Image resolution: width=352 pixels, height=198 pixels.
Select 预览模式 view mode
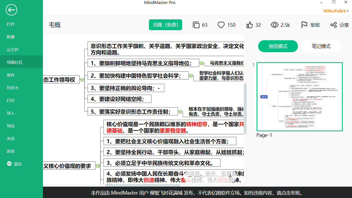coord(278,46)
